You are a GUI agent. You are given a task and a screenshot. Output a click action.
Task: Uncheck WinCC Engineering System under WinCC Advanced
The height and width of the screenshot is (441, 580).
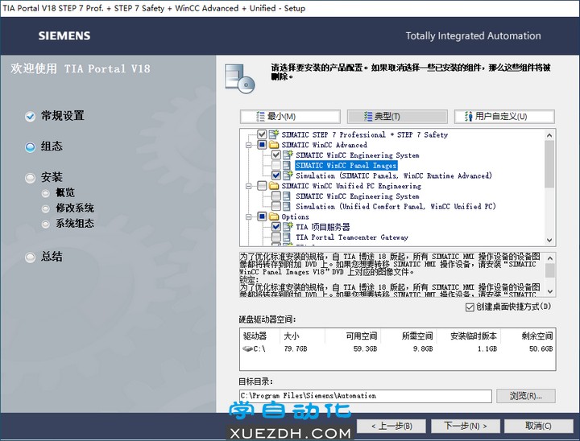(x=276, y=155)
